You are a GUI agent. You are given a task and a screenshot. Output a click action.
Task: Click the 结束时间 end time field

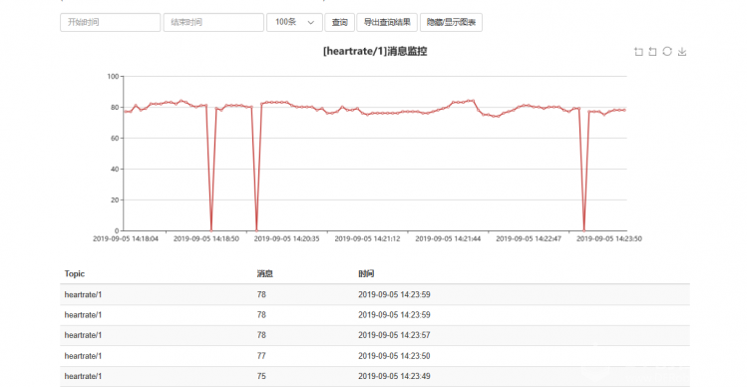[x=213, y=22]
